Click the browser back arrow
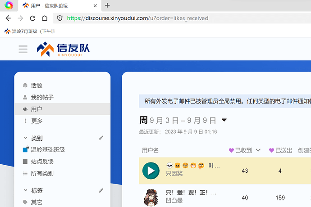This screenshot has width=311, height=207. tap(8, 18)
